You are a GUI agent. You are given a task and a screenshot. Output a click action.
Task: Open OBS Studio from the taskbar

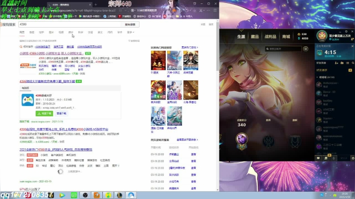pyautogui.click(x=85, y=195)
